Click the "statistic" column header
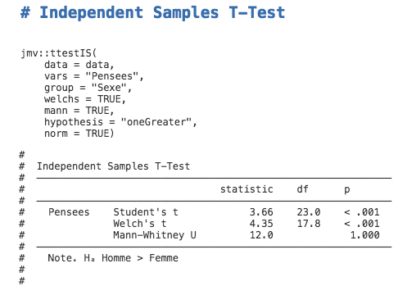This screenshot has height=295, width=416. pyautogui.click(x=246, y=189)
